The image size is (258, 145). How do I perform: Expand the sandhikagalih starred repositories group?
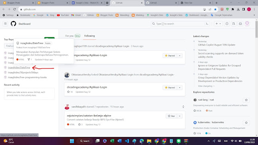click(183, 107)
